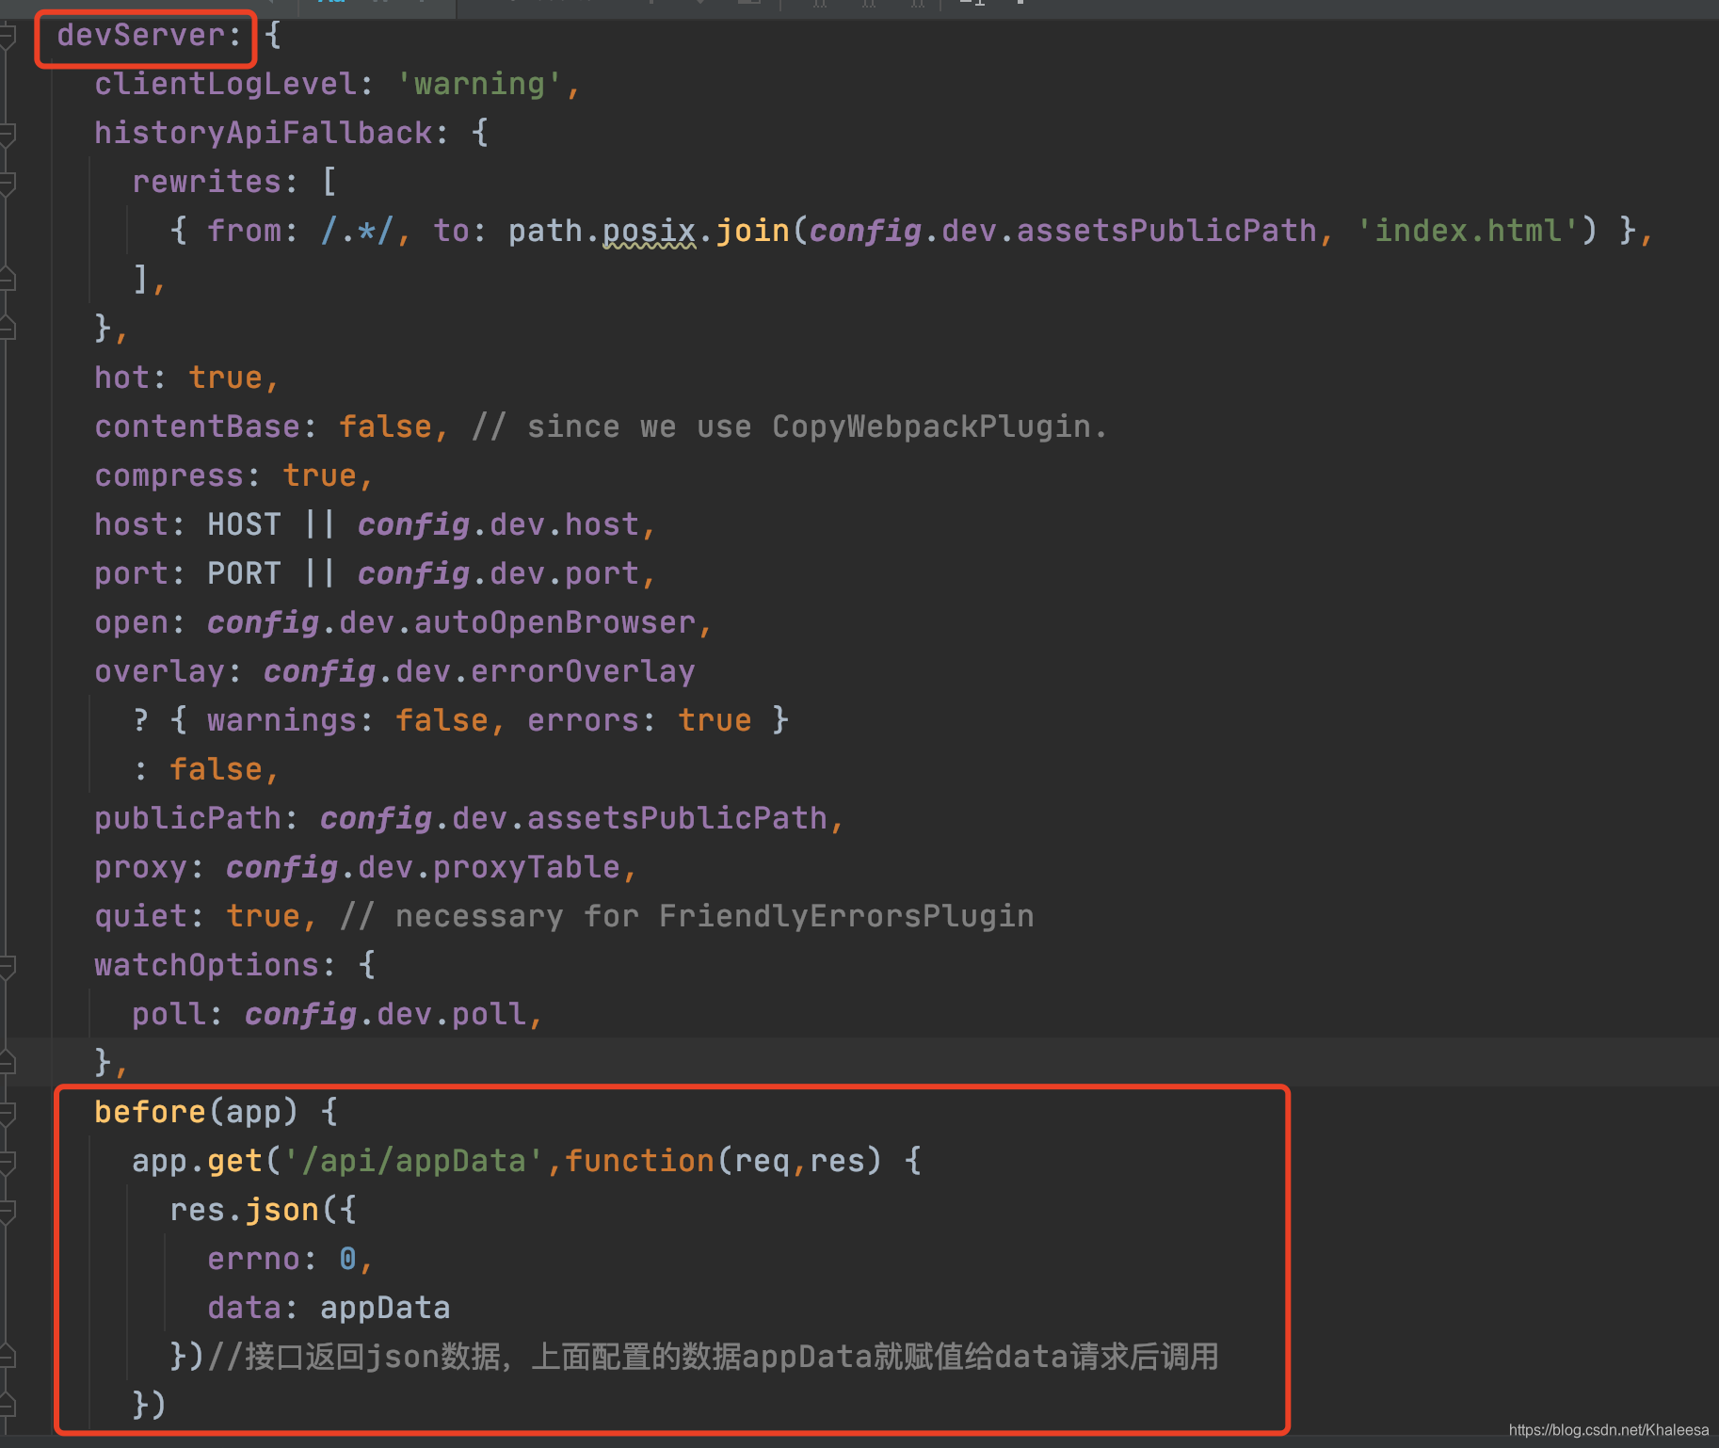
Task: Click fold-end marker beside rewrites closing bracket
Action: [8, 279]
